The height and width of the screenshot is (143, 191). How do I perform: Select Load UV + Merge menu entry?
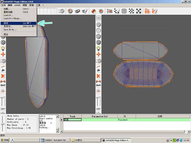(x=12, y=18)
